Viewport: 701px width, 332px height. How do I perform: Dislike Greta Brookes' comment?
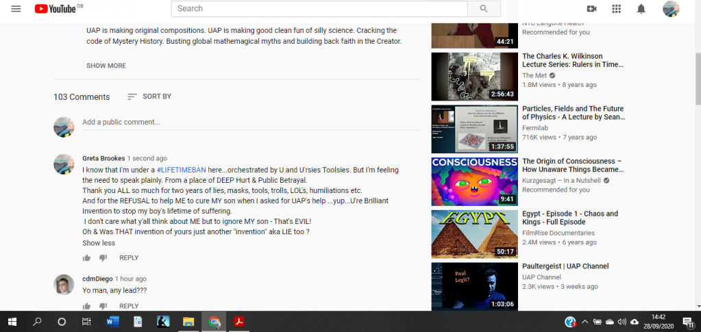point(103,258)
